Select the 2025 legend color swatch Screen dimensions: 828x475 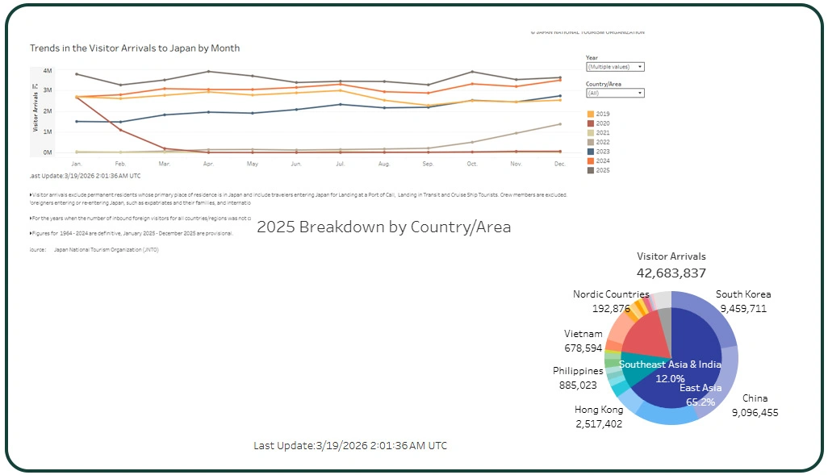(590, 170)
